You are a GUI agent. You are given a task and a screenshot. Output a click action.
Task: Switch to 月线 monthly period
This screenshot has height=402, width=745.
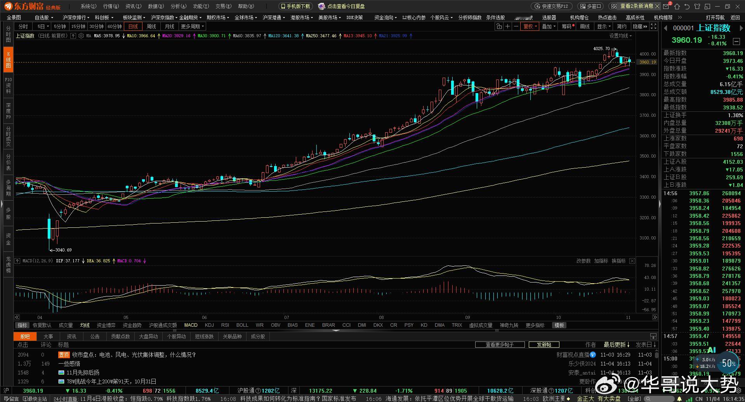169,26
